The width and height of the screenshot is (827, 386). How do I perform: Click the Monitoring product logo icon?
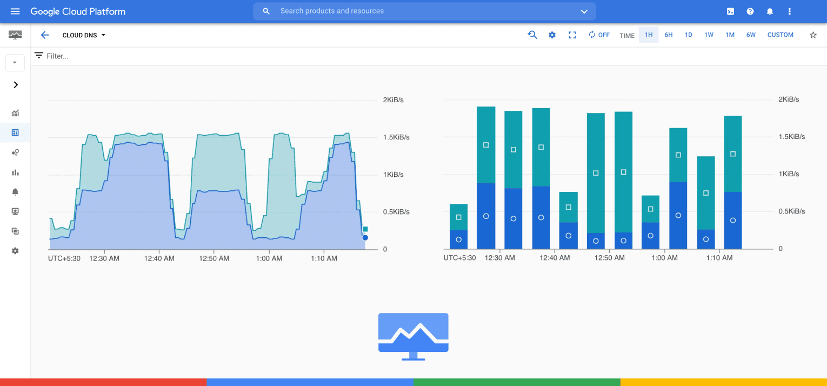15,35
